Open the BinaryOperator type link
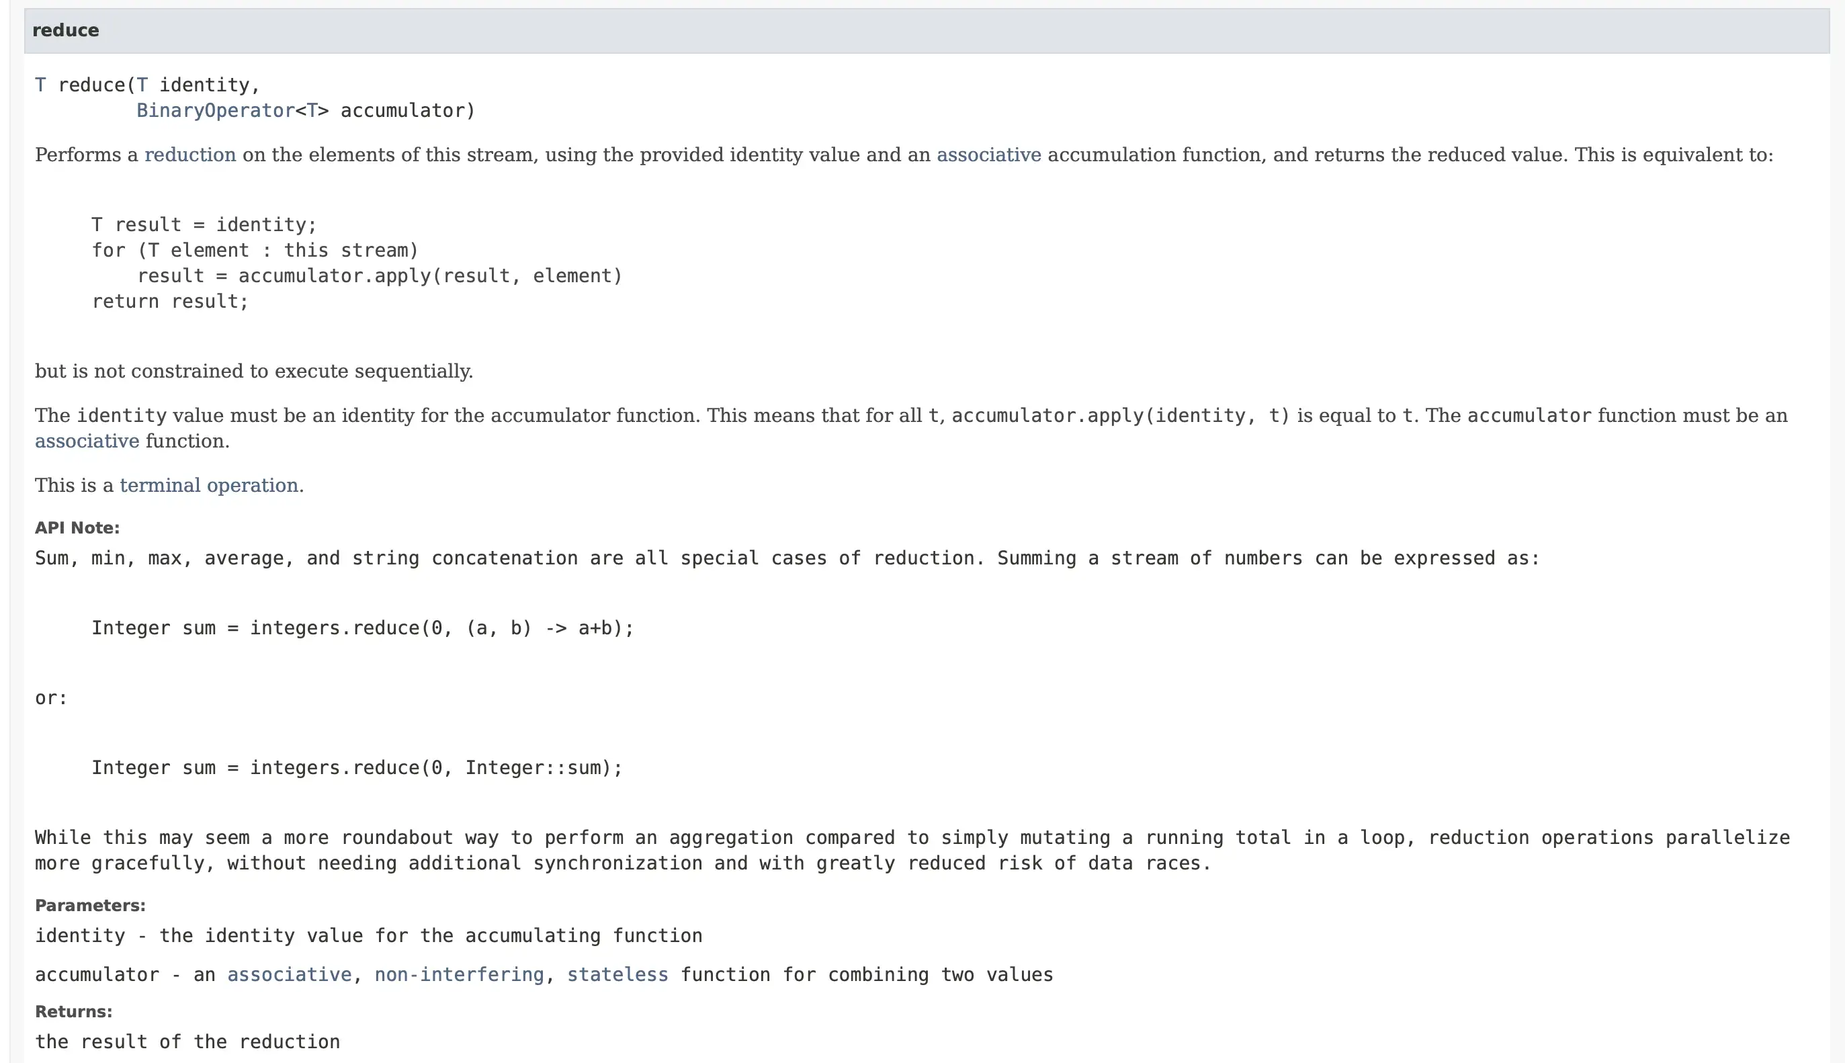The height and width of the screenshot is (1063, 1845). (215, 110)
